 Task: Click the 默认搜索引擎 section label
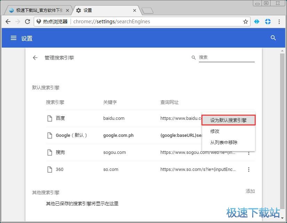click(46, 88)
